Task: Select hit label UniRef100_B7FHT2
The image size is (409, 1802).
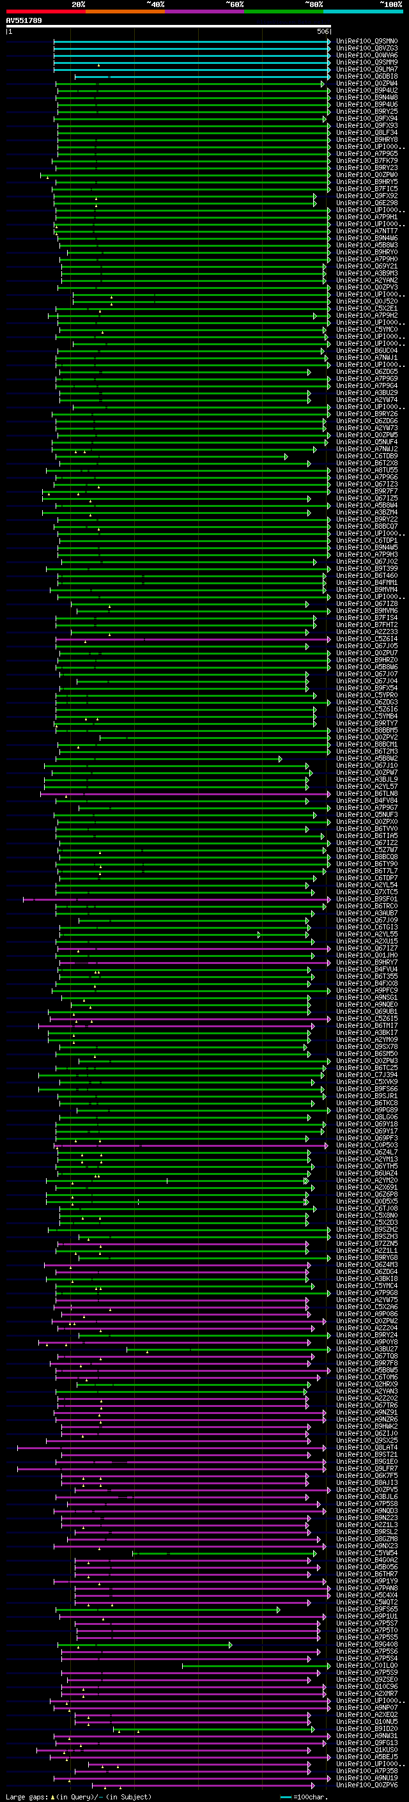Action: (366, 625)
